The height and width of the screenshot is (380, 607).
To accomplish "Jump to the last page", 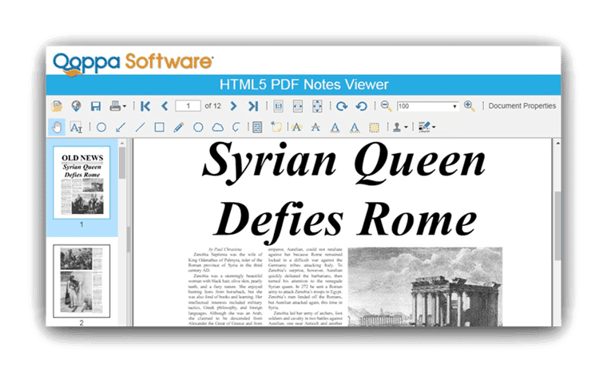I will [253, 106].
